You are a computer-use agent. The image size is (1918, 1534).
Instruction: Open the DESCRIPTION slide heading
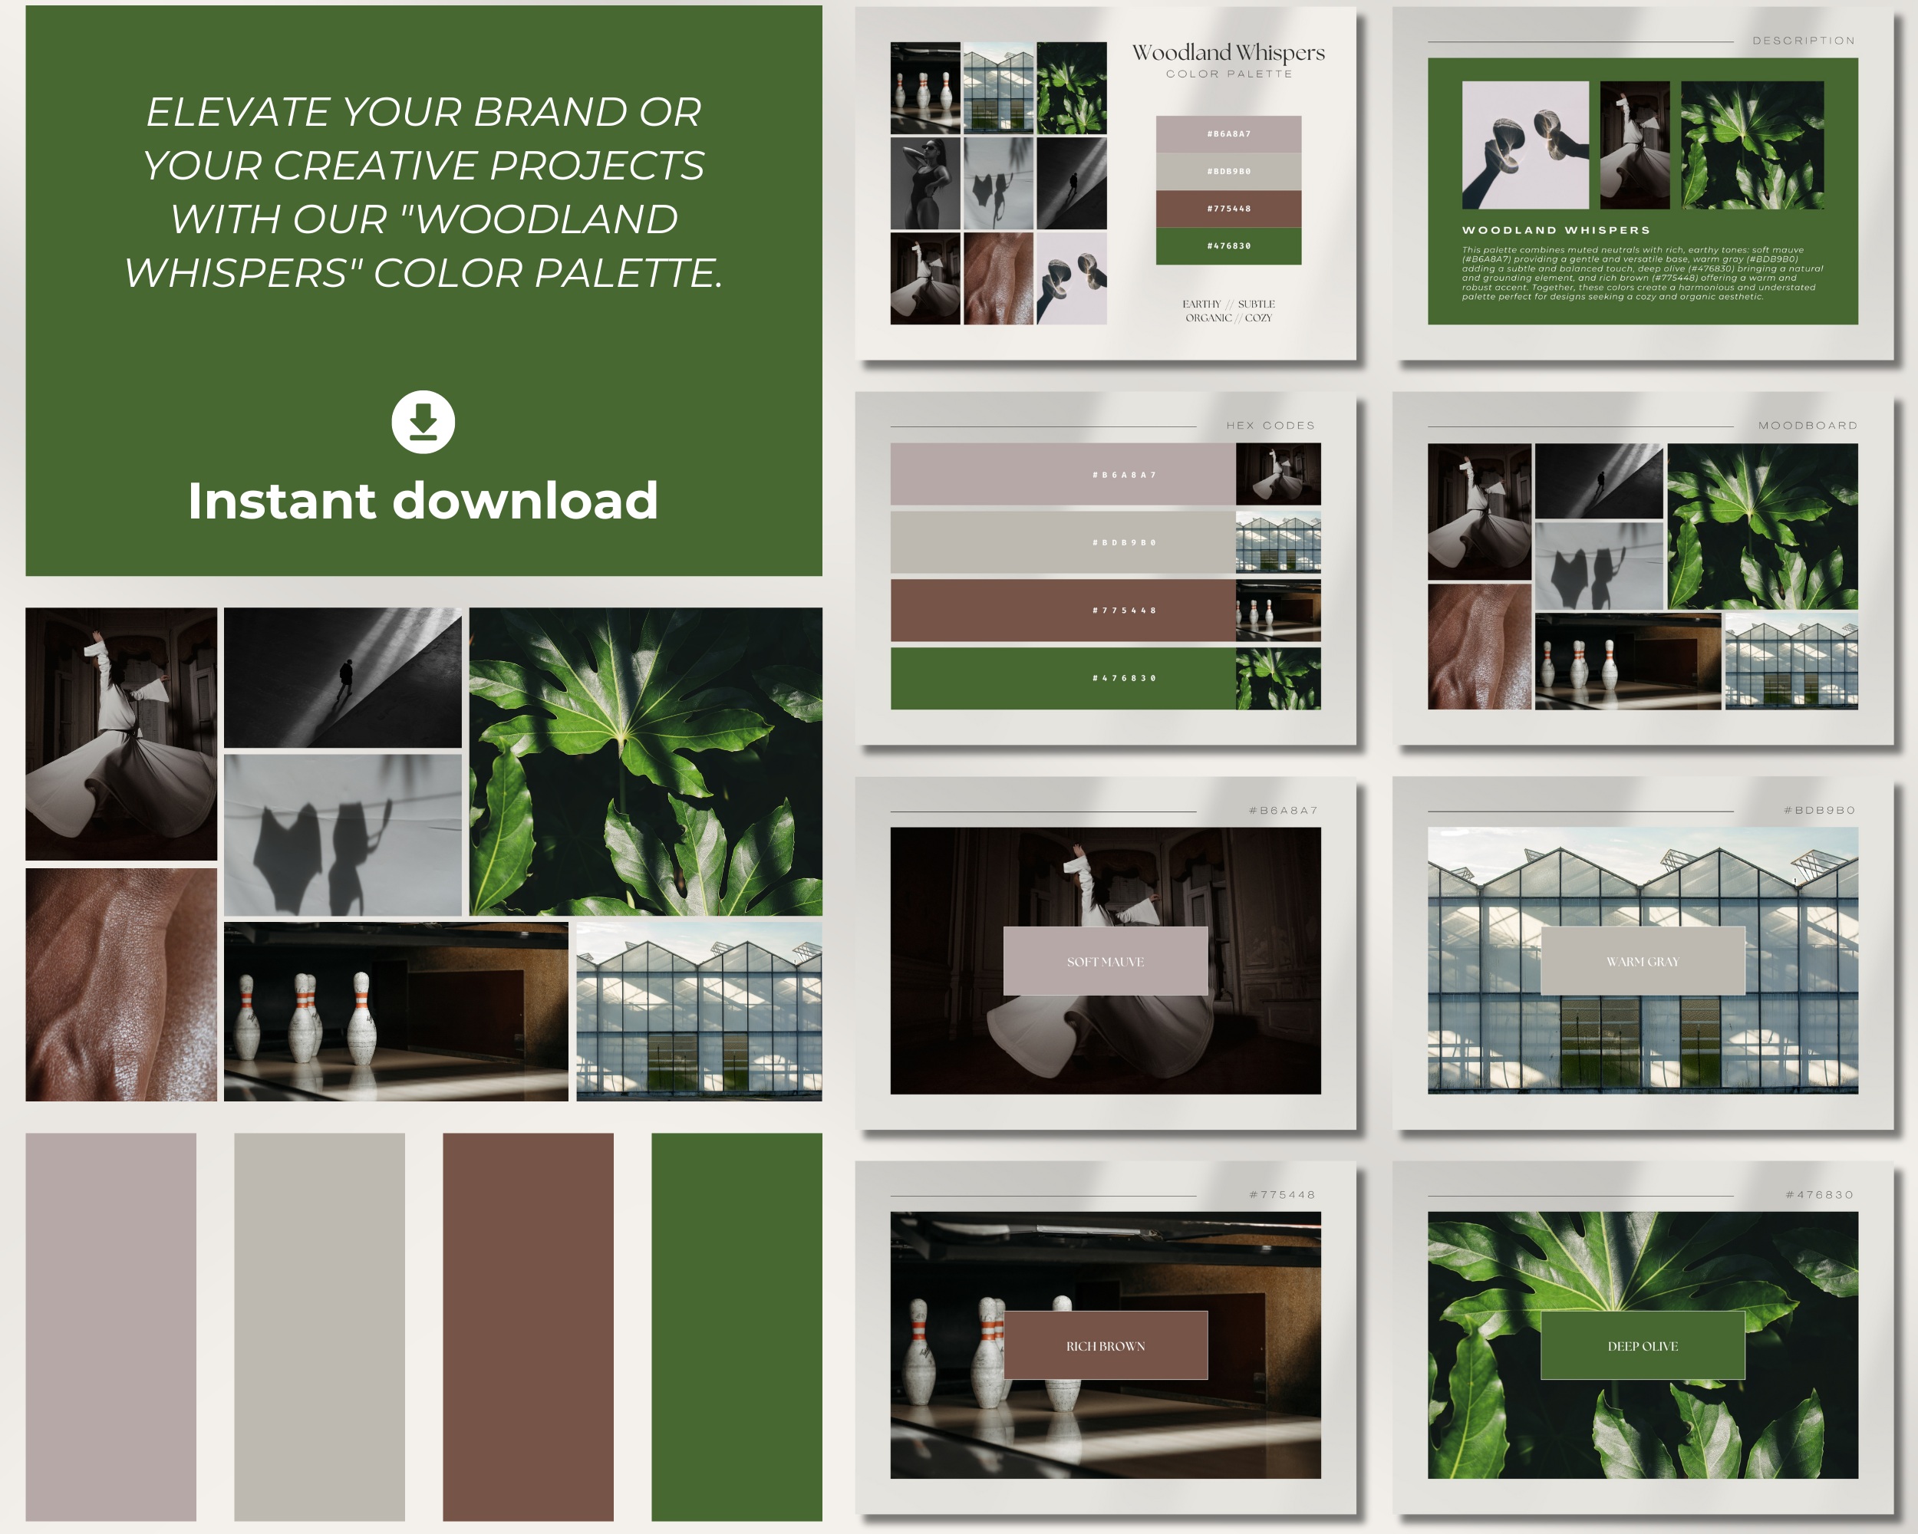(1803, 41)
